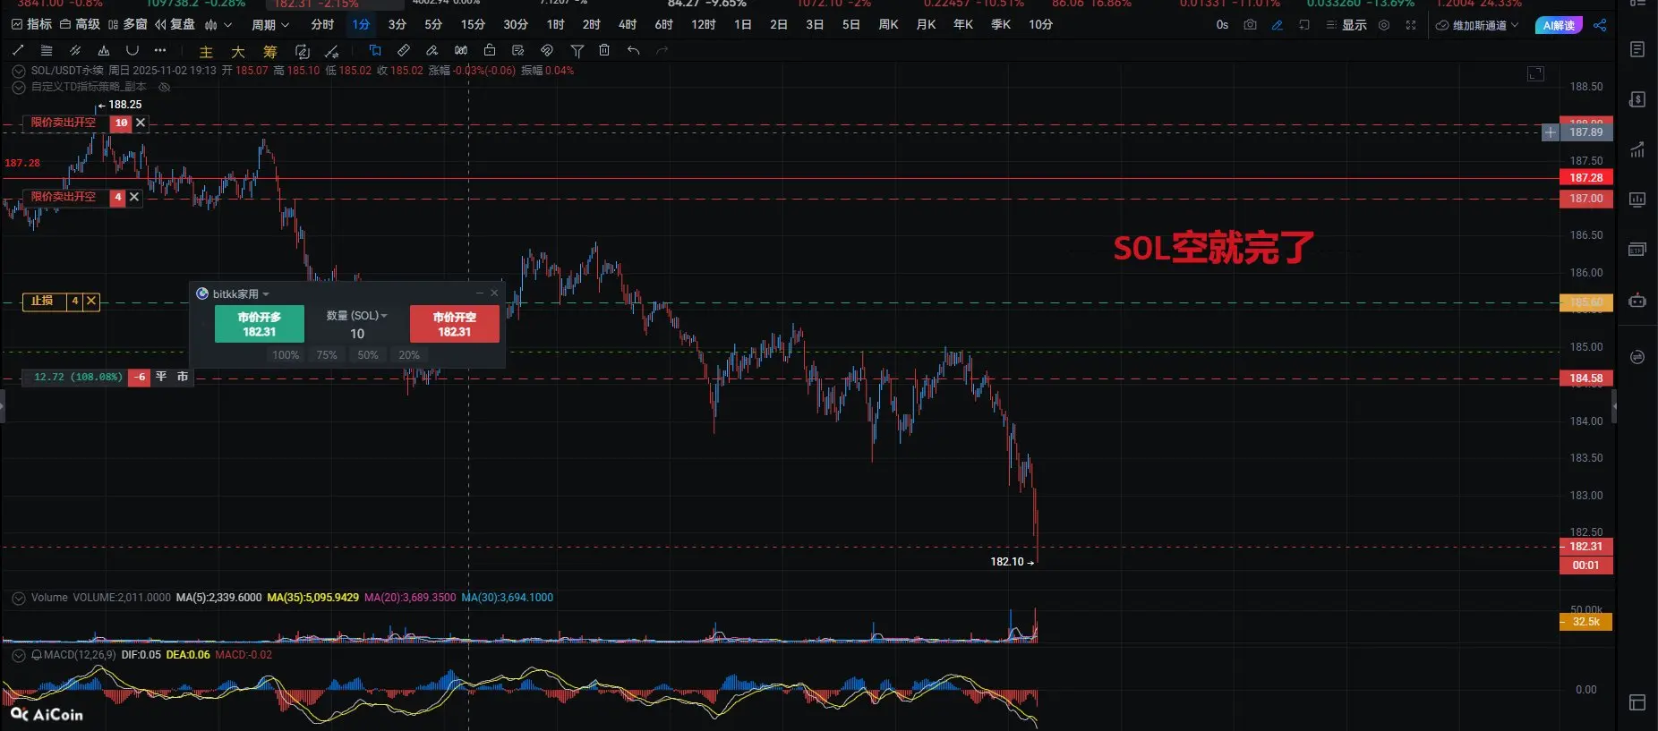Cancel the 限价卖出开空 order of 4
The image size is (1658, 731).
(134, 197)
